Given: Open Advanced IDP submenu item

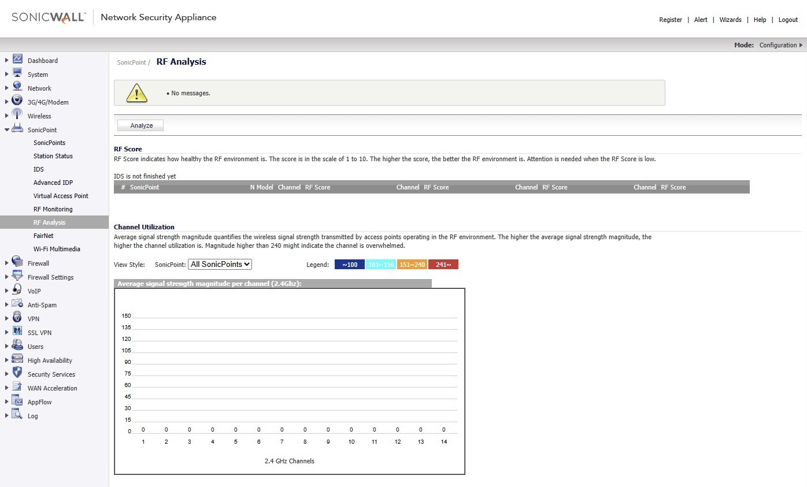Looking at the screenshot, I should (53, 183).
